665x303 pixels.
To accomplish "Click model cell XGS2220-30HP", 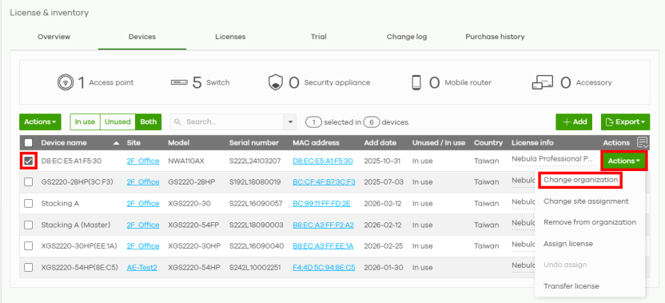I will point(194,246).
